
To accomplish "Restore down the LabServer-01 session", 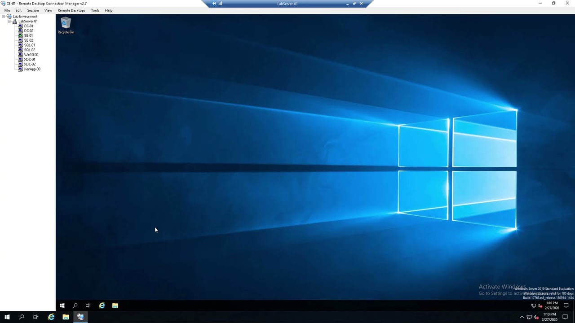I will click(x=354, y=4).
